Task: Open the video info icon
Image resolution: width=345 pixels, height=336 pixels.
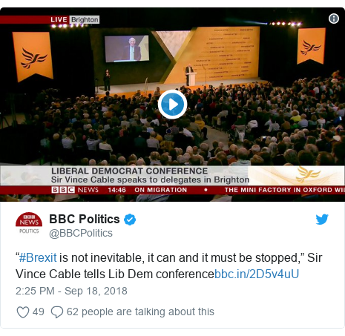Action: click(x=334, y=19)
